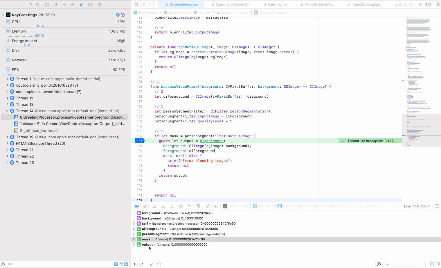
Task: Open the Project navigator folder icon
Action: coord(30,5)
